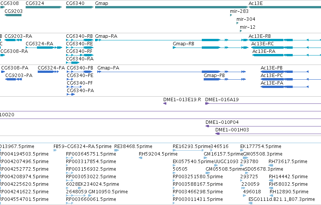
Task: Click the Ac13E-RB transcript label
Action: 260,36
